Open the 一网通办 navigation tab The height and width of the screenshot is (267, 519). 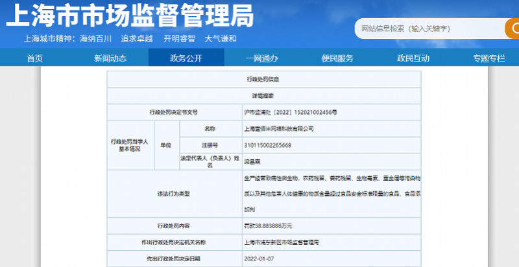point(262,58)
